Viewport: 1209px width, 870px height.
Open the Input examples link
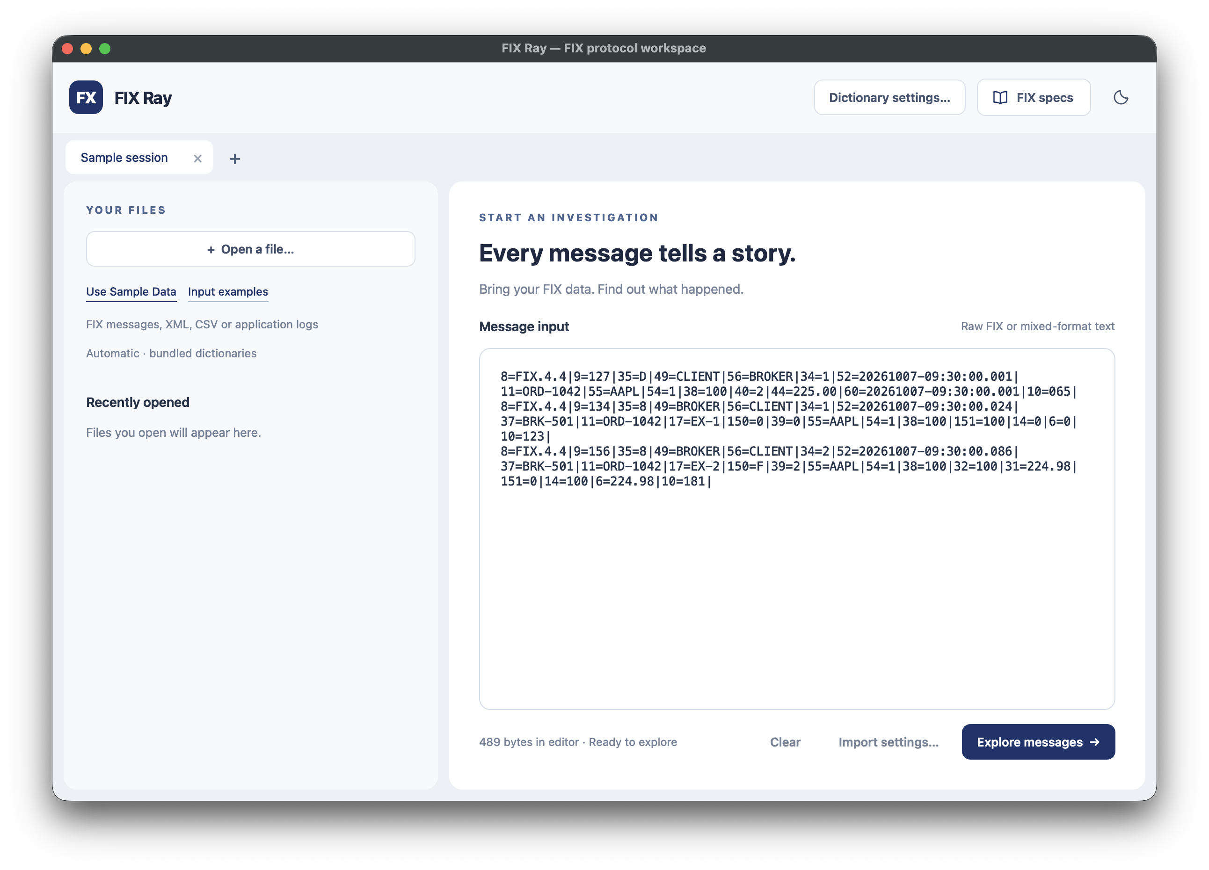[x=228, y=291]
